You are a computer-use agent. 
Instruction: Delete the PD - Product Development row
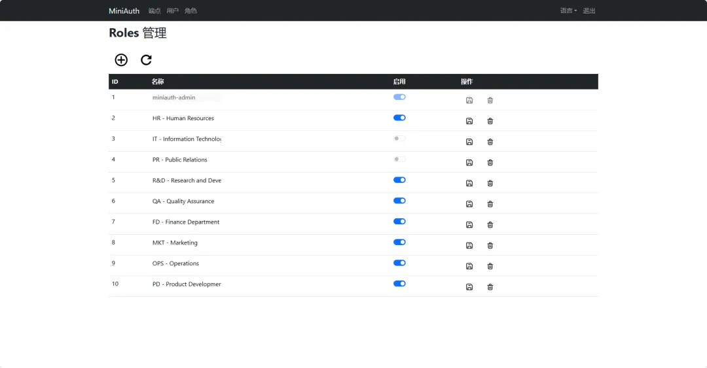coord(490,287)
